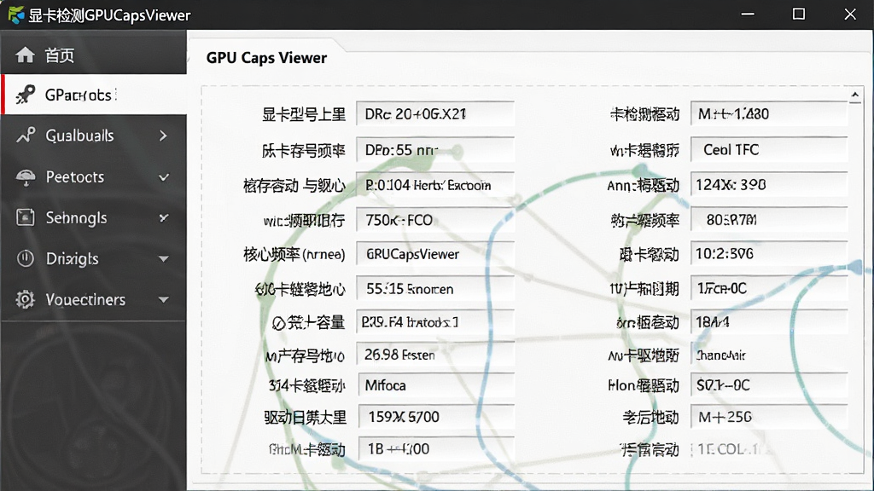Close the GPUCapsViewer window
The image size is (874, 491).
(x=850, y=14)
